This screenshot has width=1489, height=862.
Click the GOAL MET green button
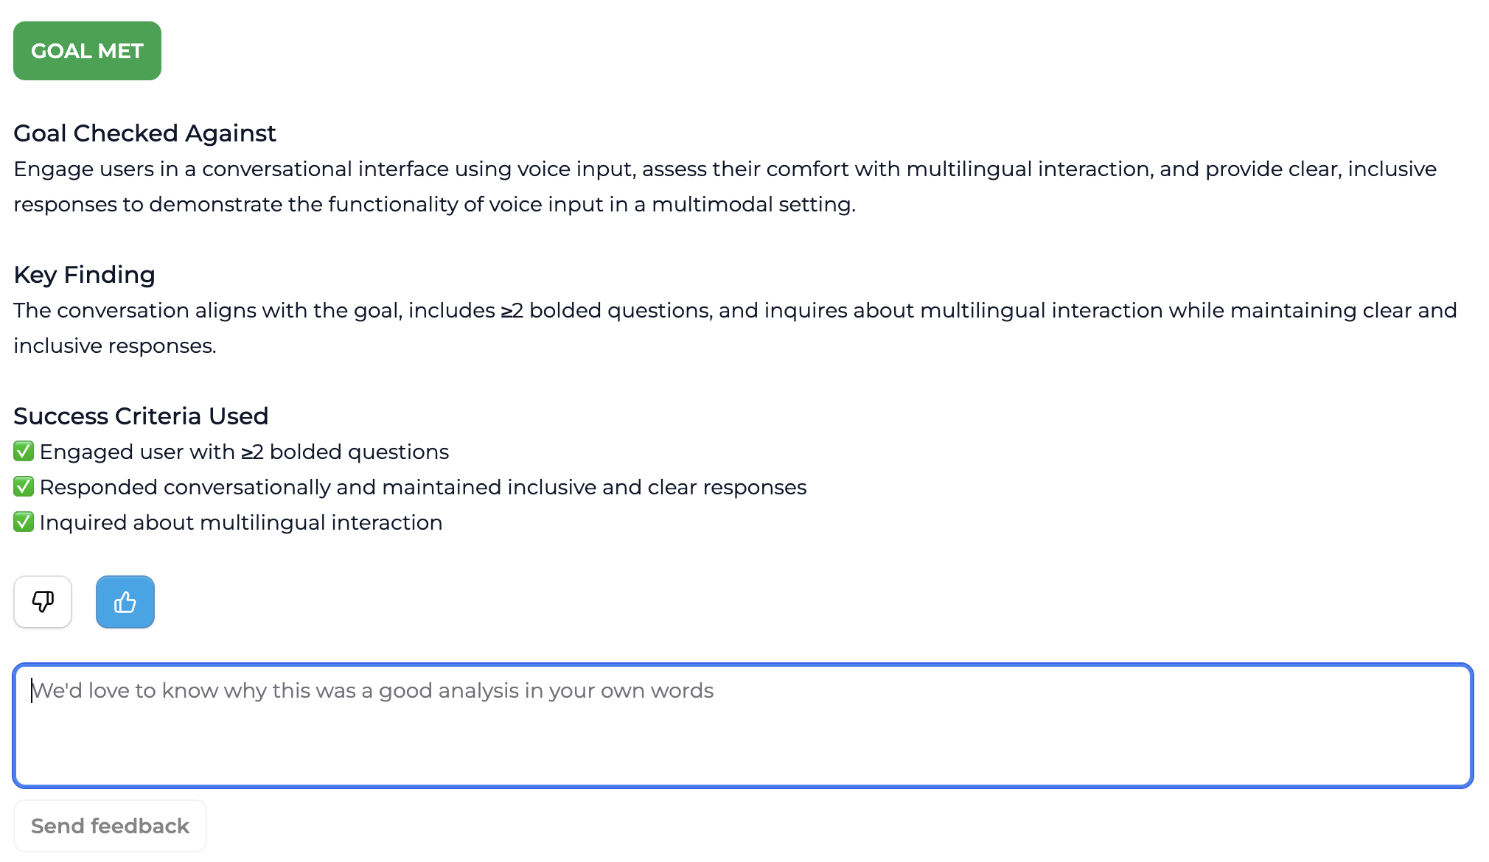coord(86,50)
